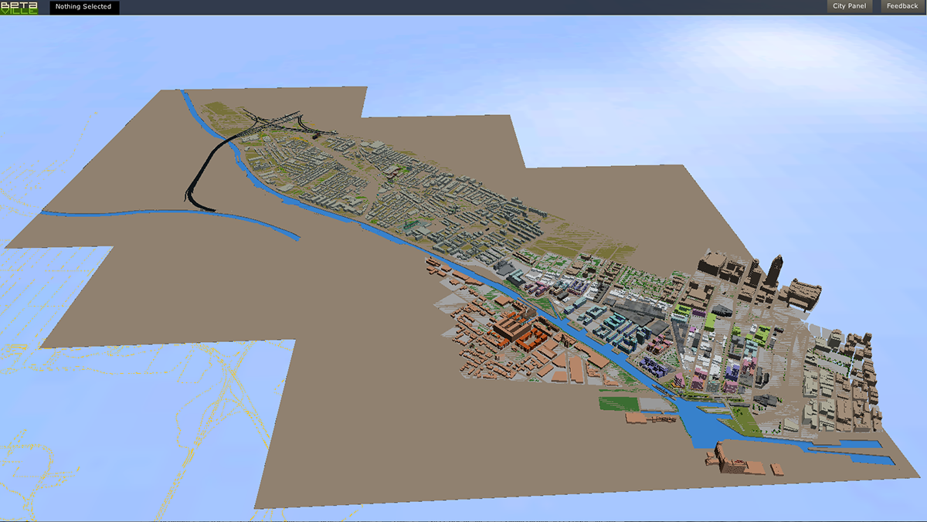Screen dimensions: 927x522
Task: Click the black curved highway overpass
Action: pos(202,171)
